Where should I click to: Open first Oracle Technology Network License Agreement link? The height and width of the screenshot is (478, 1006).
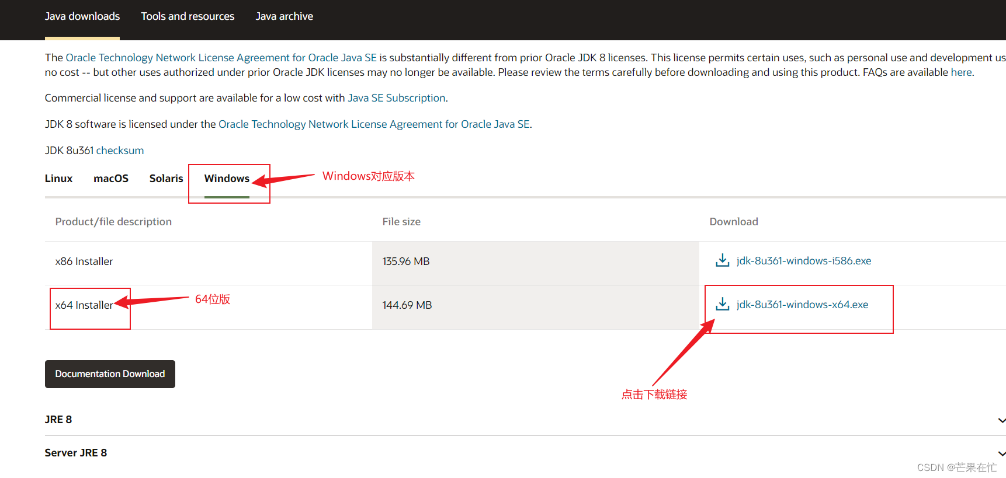221,58
